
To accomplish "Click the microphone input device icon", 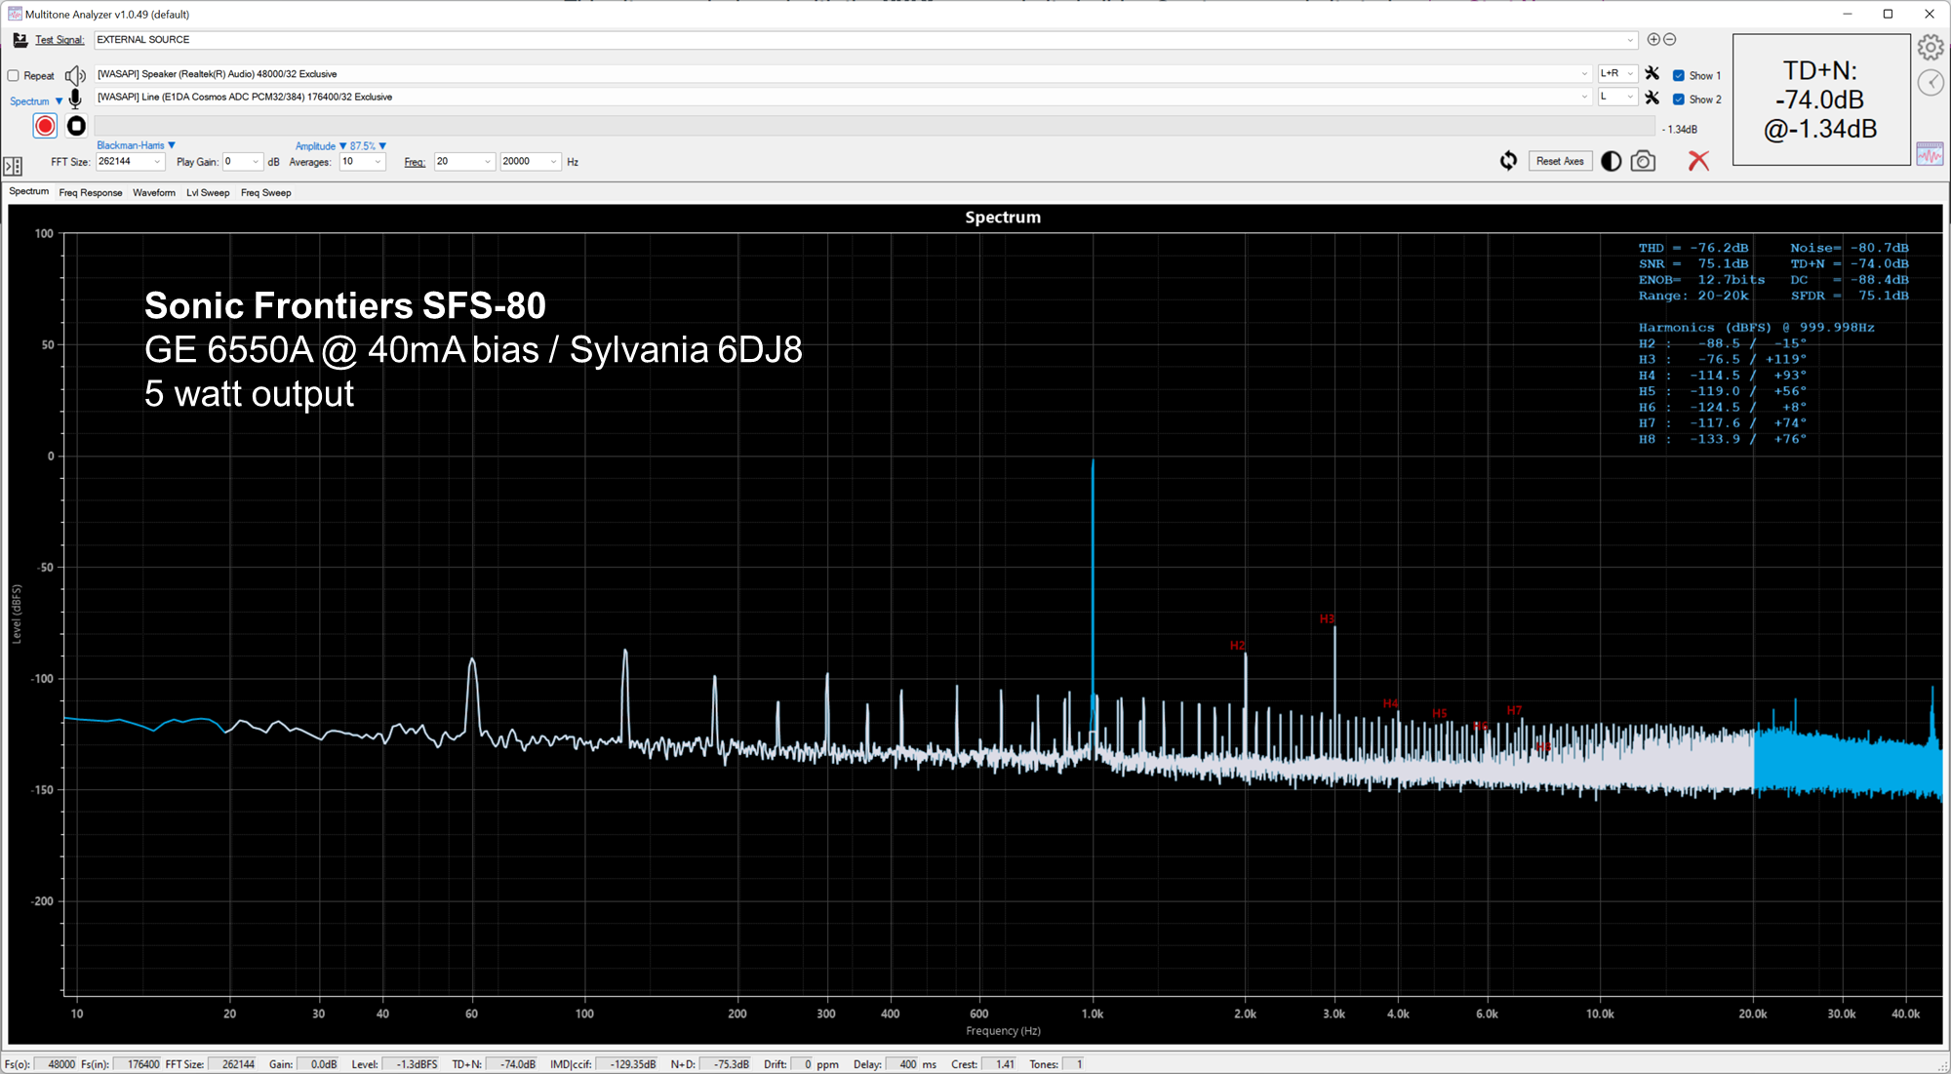I will (75, 99).
